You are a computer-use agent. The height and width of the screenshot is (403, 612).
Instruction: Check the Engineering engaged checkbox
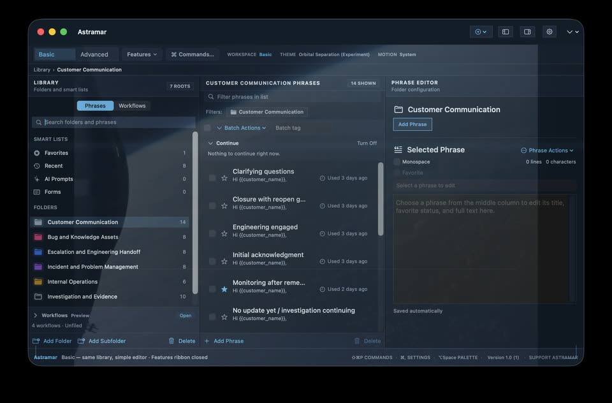(x=212, y=233)
